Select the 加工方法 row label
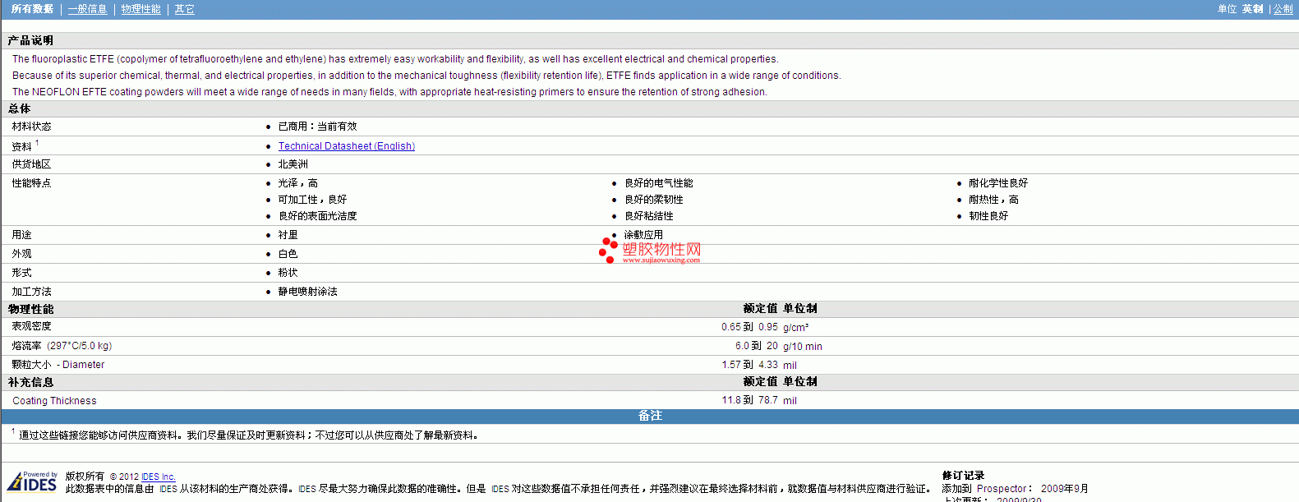 click(x=31, y=292)
